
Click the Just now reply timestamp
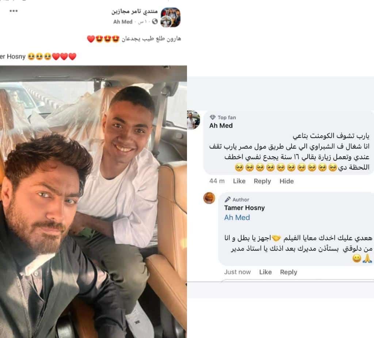pyautogui.click(x=237, y=272)
